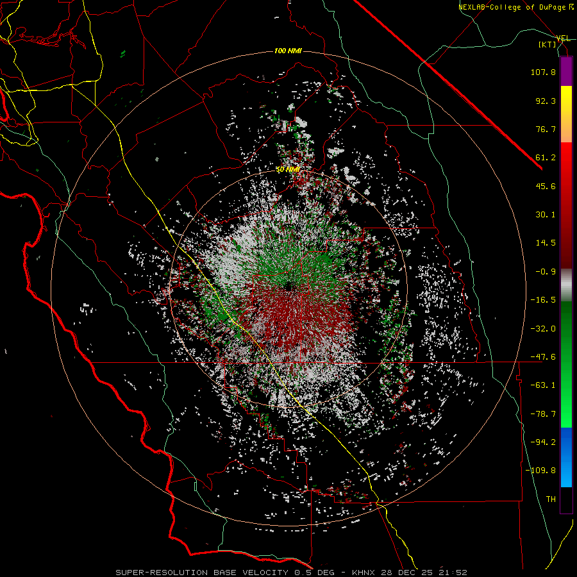Click the [KT] units label
Screen dimensions: 577x577
pyautogui.click(x=548, y=44)
